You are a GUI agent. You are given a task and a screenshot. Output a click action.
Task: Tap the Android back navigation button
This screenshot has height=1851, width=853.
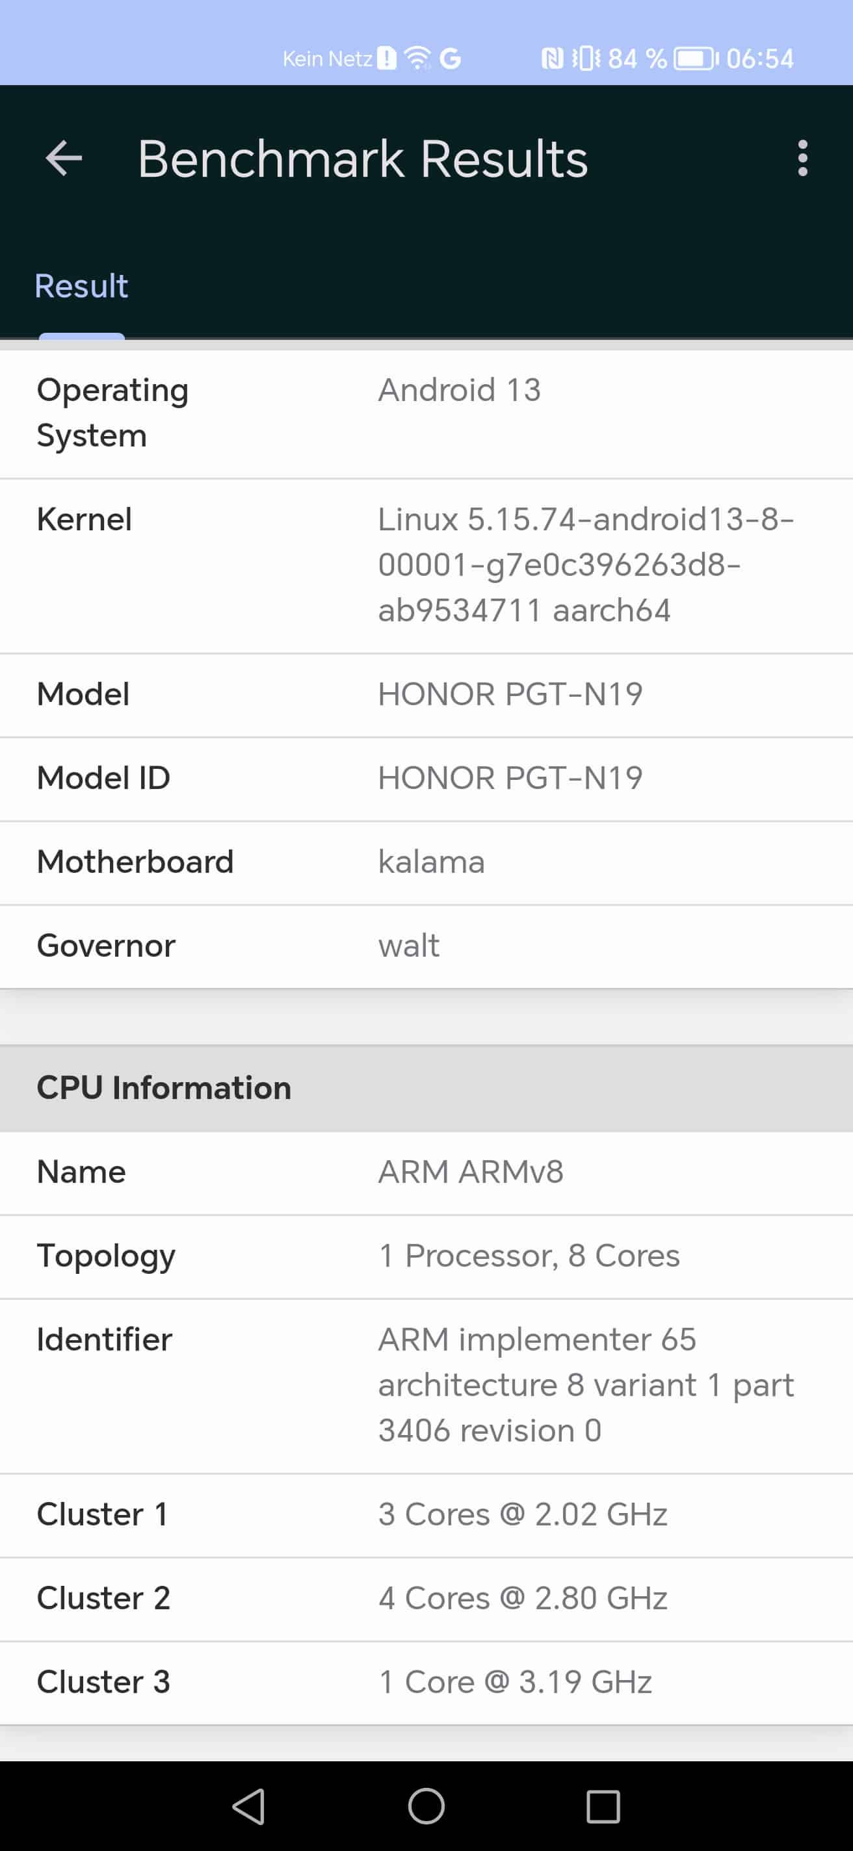point(250,1806)
